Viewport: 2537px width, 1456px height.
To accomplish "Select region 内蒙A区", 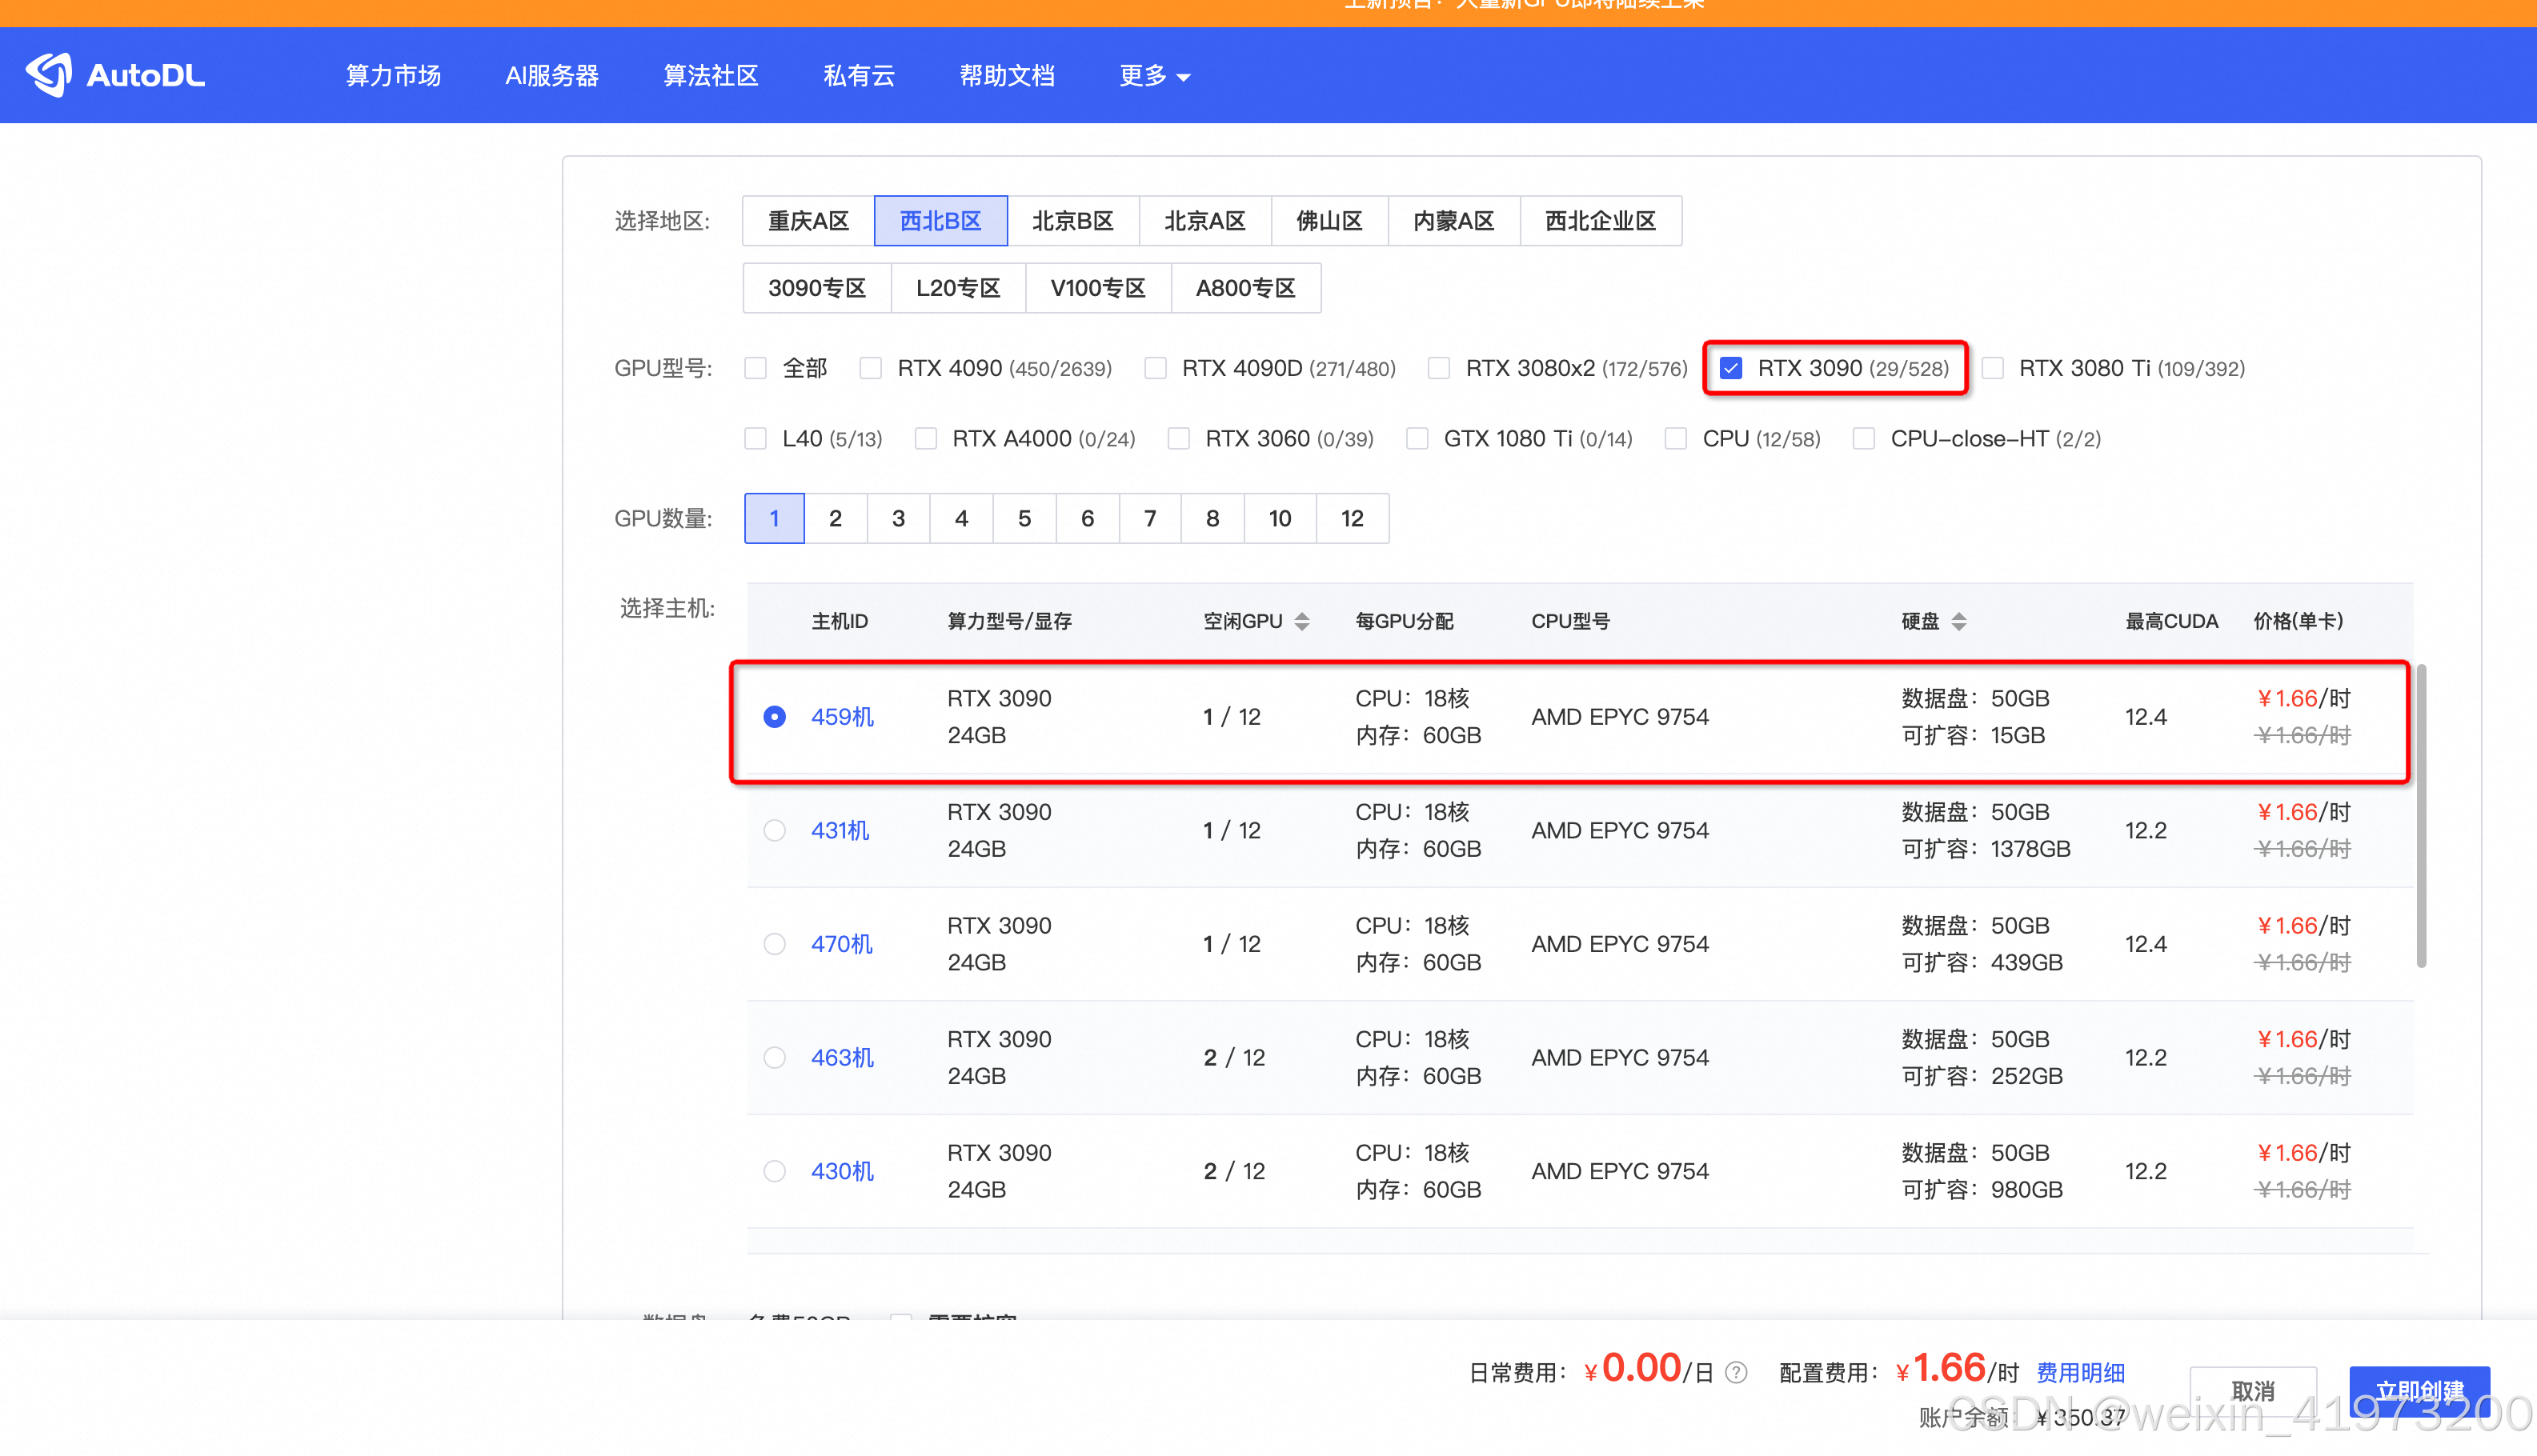I will [1453, 221].
